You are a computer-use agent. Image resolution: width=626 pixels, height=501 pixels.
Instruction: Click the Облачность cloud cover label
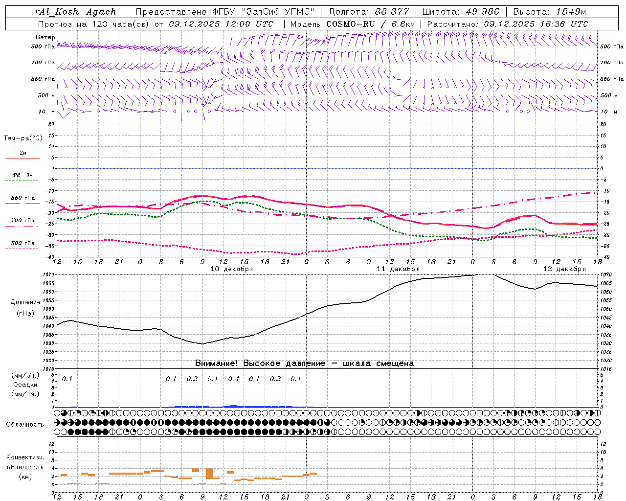[x=25, y=424]
